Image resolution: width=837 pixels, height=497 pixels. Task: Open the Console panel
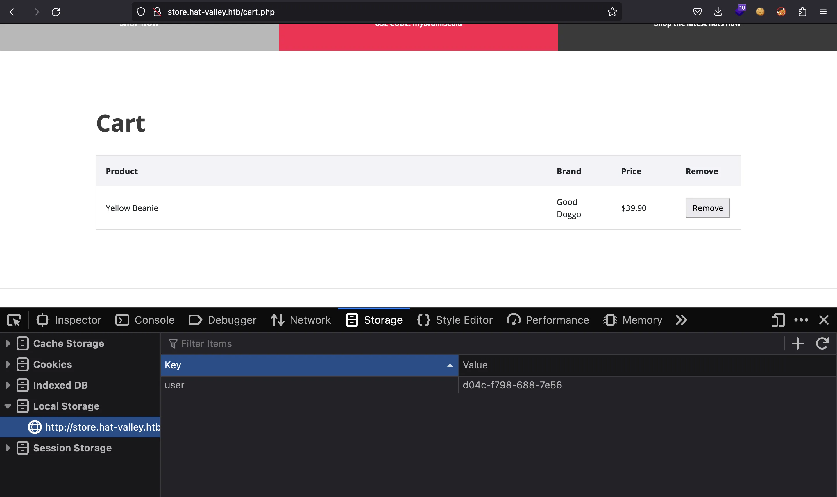click(154, 320)
